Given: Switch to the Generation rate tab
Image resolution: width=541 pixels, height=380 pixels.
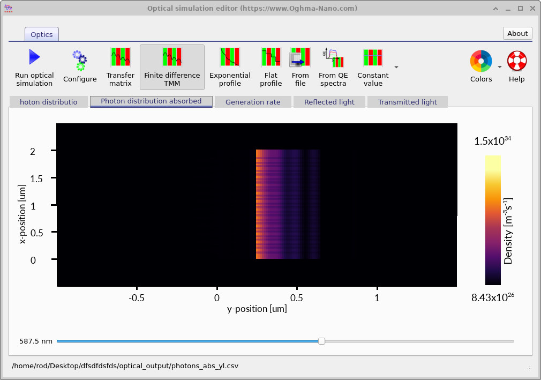Looking at the screenshot, I should click(x=253, y=102).
